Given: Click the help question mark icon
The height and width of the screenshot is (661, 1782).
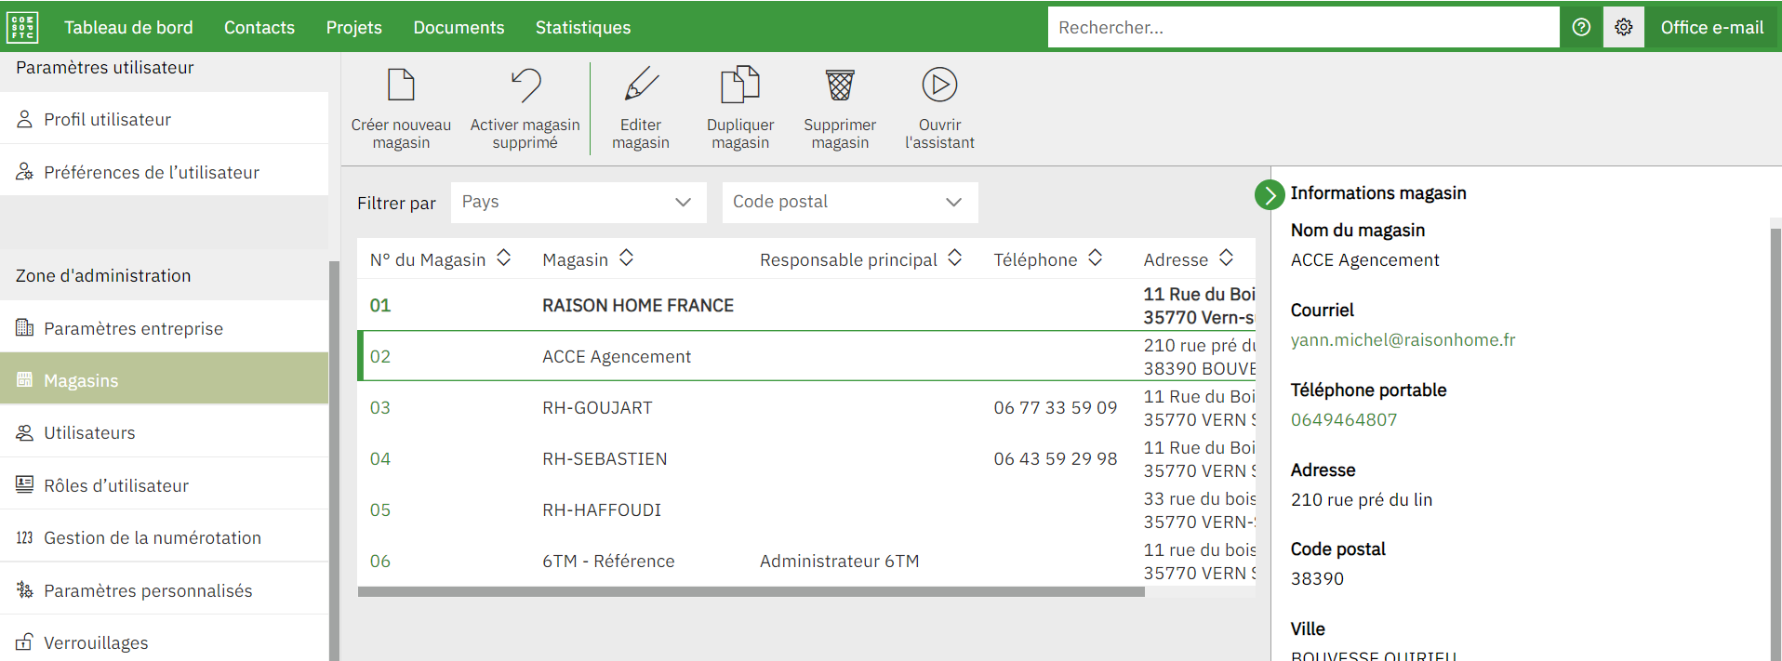Looking at the screenshot, I should [x=1581, y=27].
